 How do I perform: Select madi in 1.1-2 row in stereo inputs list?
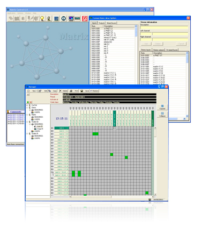click(x=163, y=67)
